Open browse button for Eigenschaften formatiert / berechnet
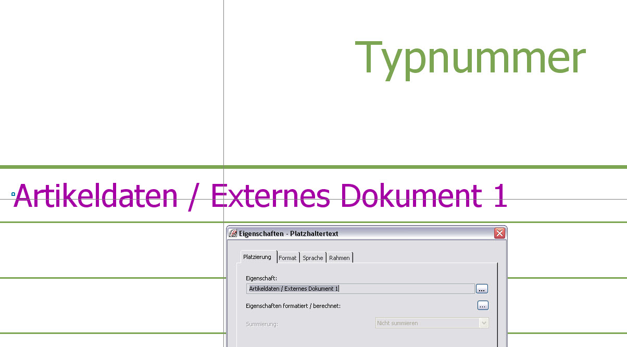627x347 pixels. 483,305
